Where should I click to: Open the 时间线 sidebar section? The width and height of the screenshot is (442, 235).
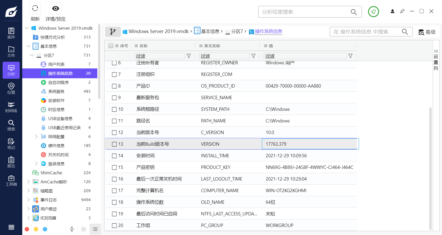coord(11,107)
